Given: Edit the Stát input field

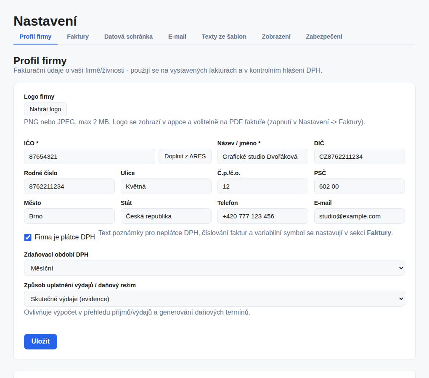Looking at the screenshot, I should tap(166, 216).
